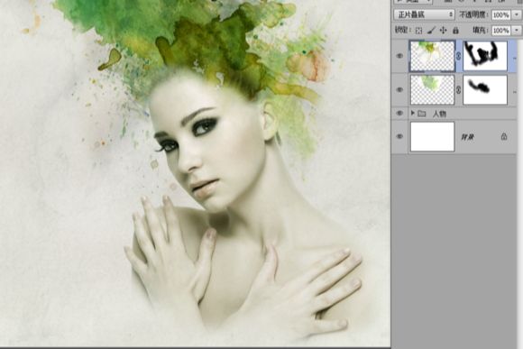Image resolution: width=523 pixels, height=349 pixels.
Task: Select the 人物 group name
Action: (x=439, y=114)
